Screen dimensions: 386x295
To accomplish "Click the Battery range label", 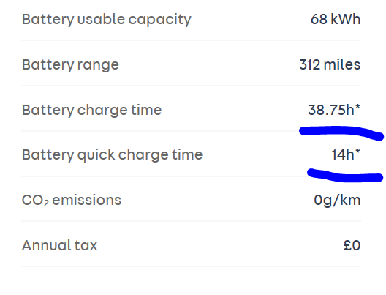I will 70,65.
